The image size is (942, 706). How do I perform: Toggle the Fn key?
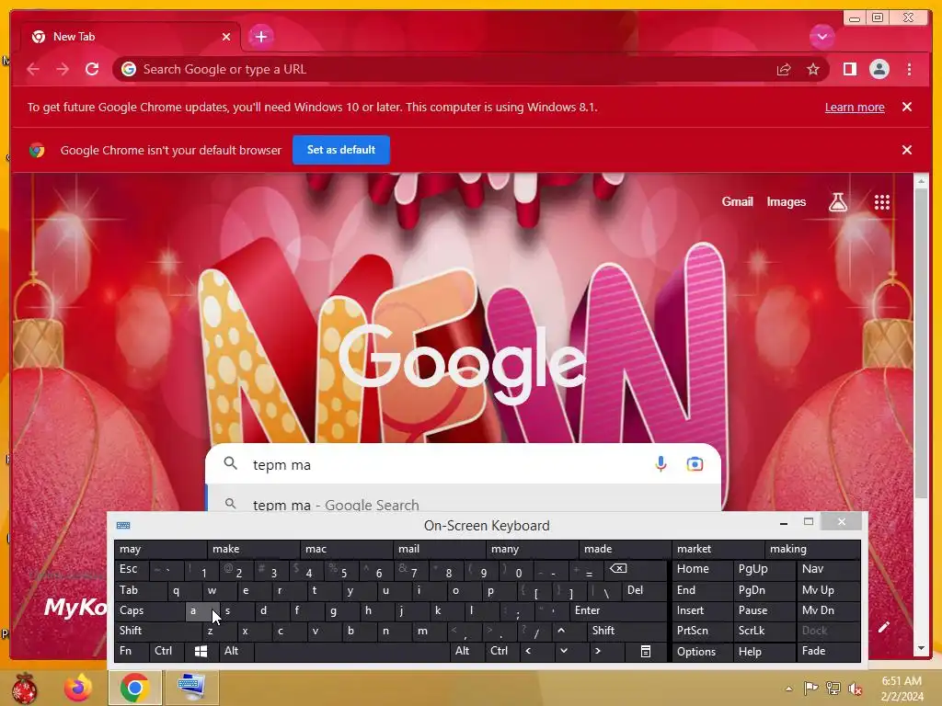click(131, 652)
